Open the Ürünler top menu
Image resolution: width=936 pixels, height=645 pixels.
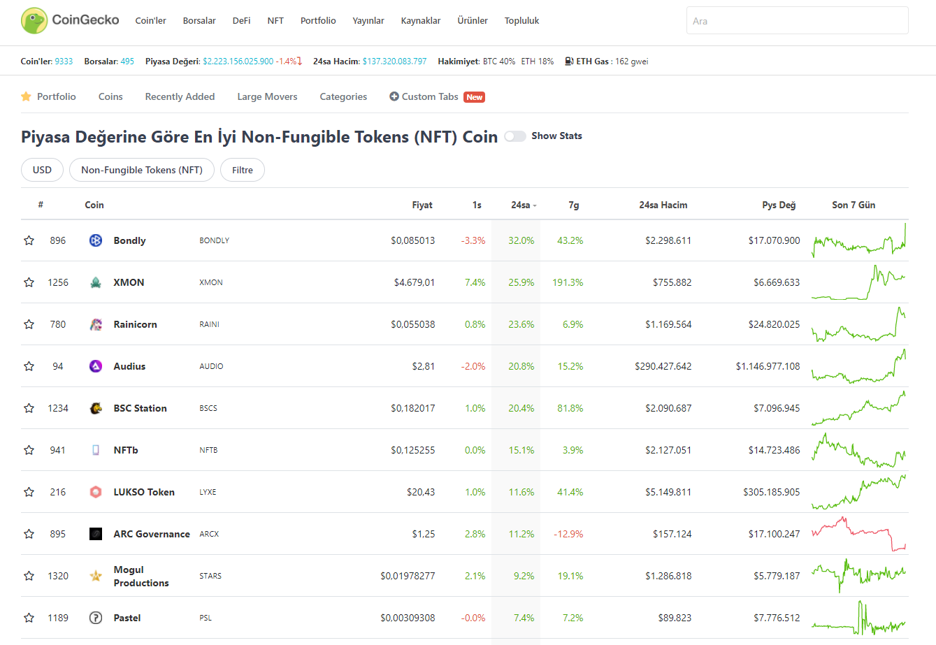(x=473, y=21)
